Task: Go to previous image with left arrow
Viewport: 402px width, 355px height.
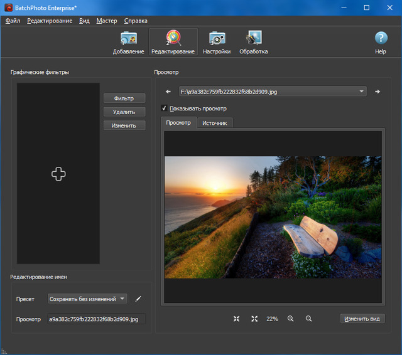Action: click(168, 92)
